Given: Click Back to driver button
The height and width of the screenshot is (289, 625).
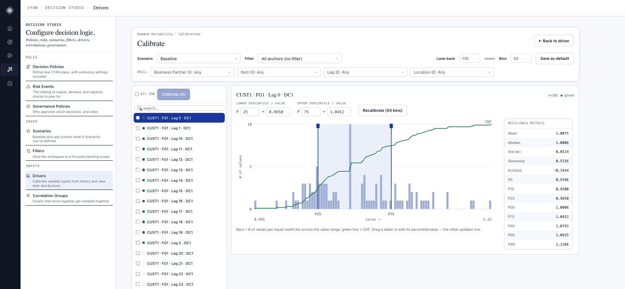Looking at the screenshot, I should 554,41.
